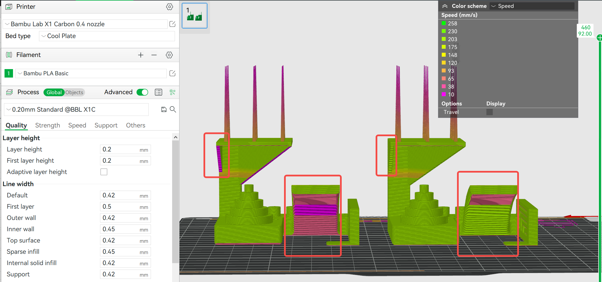This screenshot has width=602, height=282.
Task: Click the Support line width field
Action: (x=125, y=274)
